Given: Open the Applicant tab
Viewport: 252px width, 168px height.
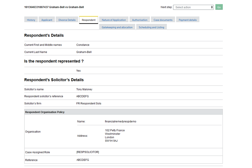Looking at the screenshot, I should (47, 20).
